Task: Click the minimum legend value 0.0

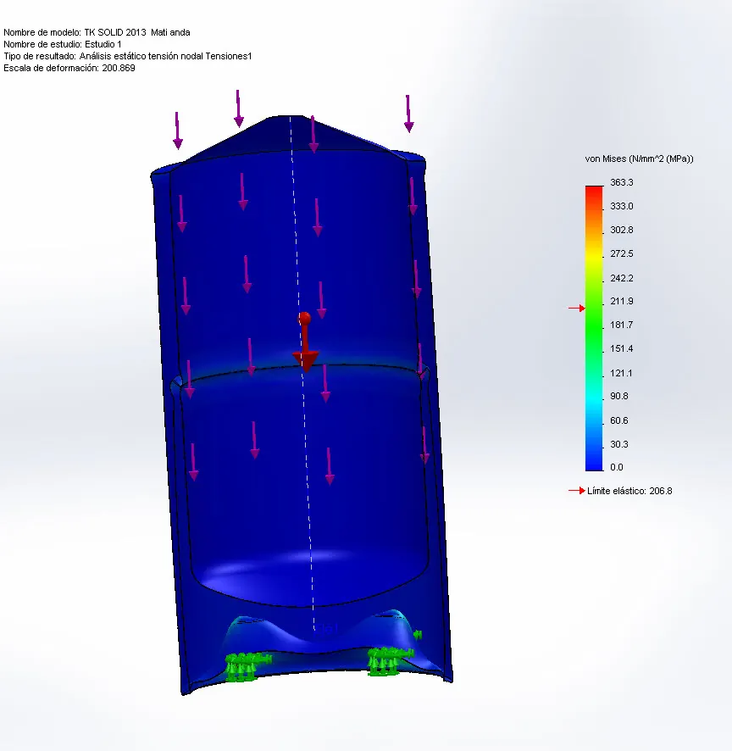Action: (x=617, y=467)
